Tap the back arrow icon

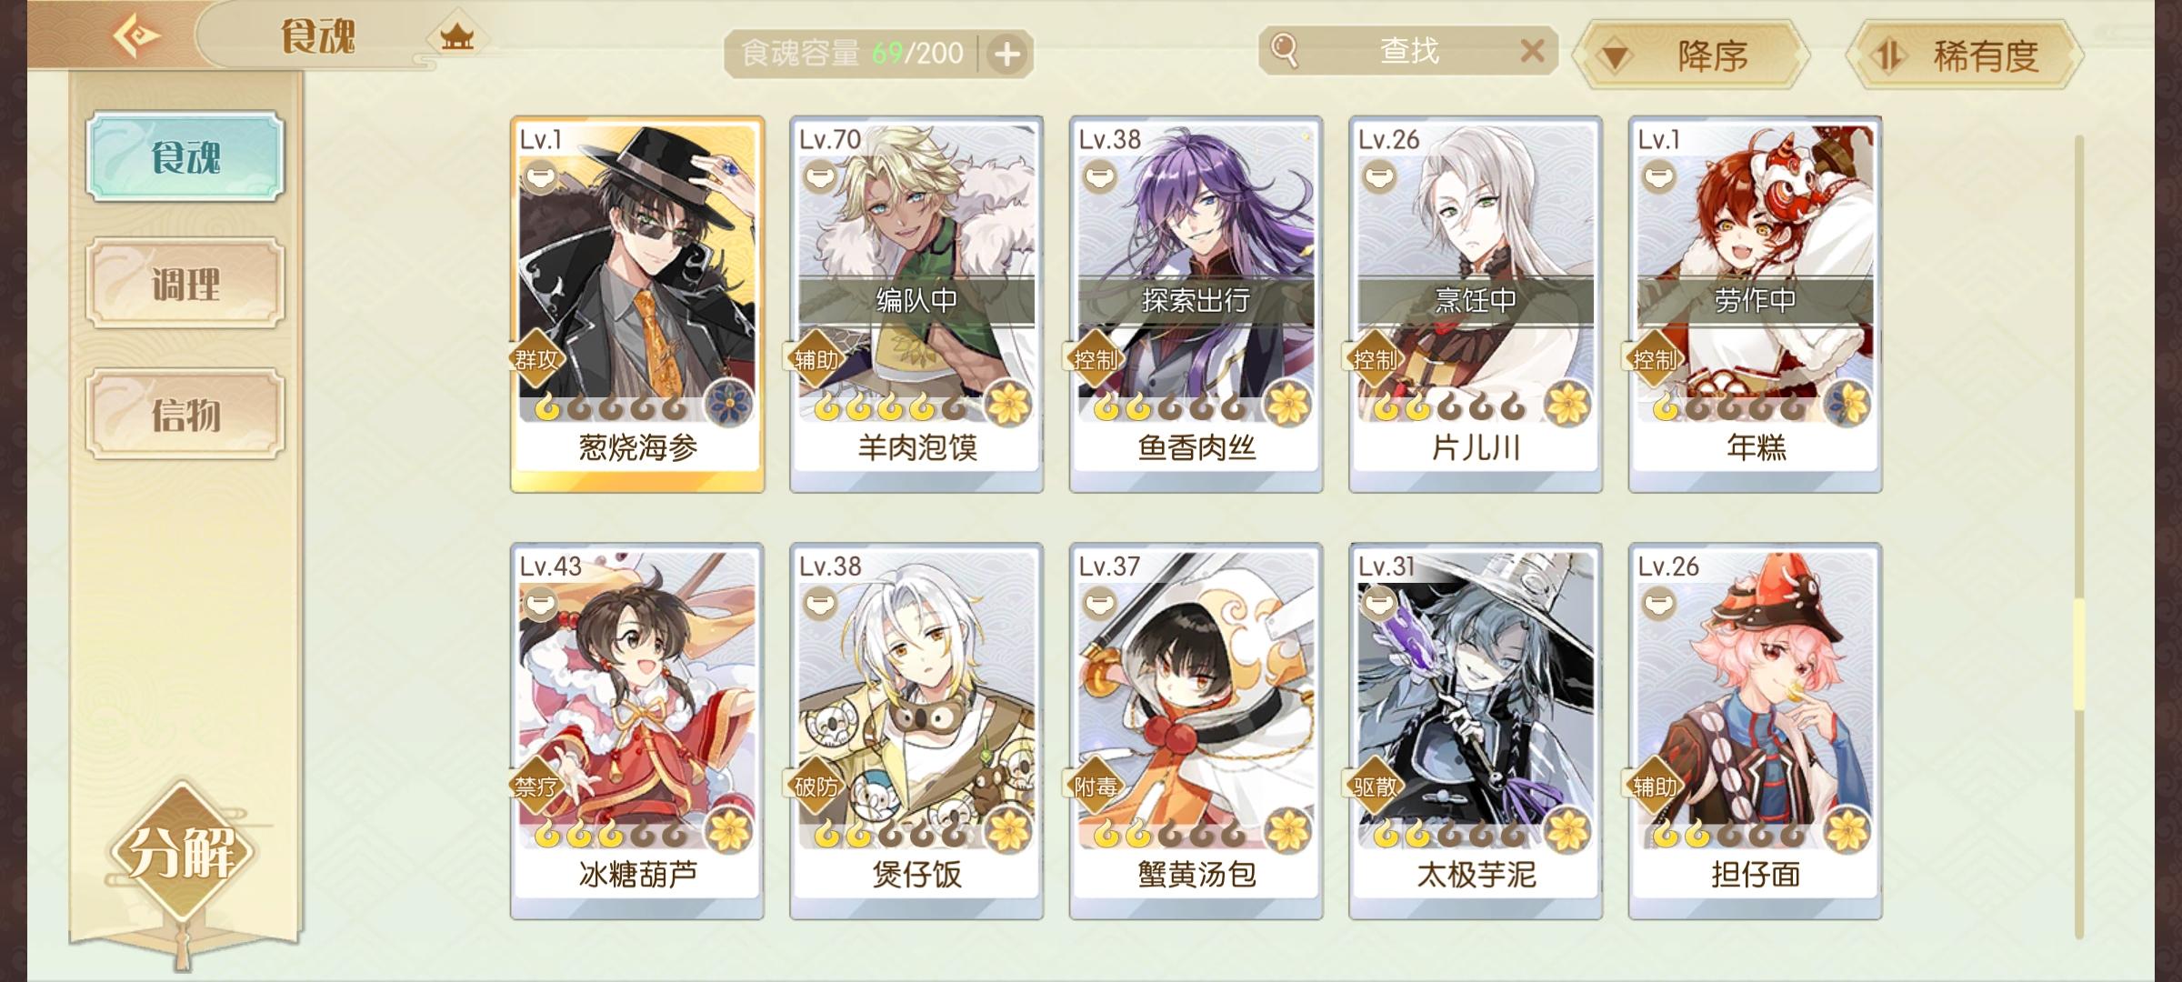point(136,36)
